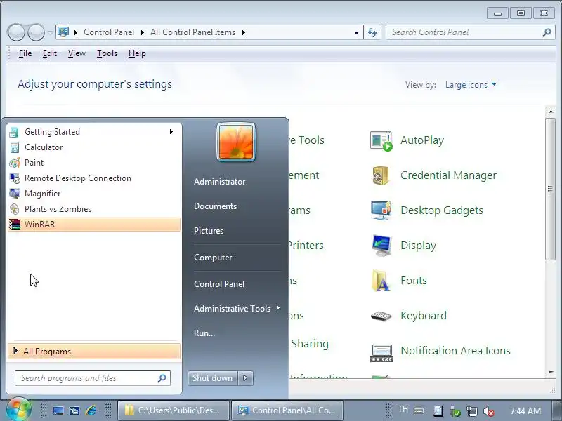Switch to the C:\Users\Public taskbar window
The width and height of the screenshot is (562, 421).
(174, 410)
